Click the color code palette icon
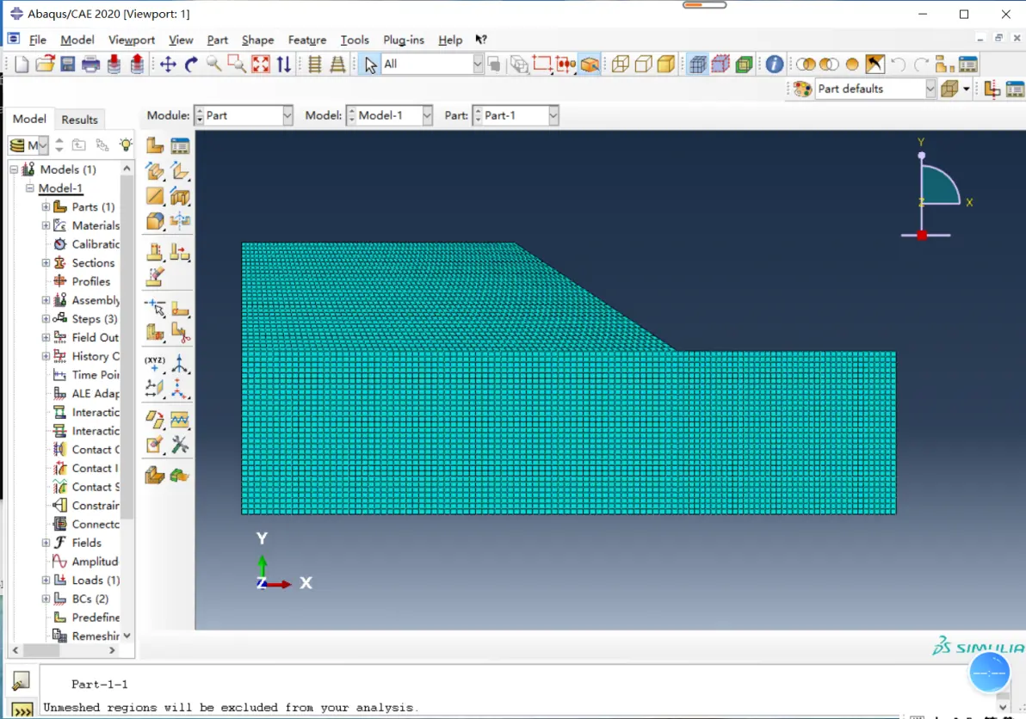 coord(802,89)
